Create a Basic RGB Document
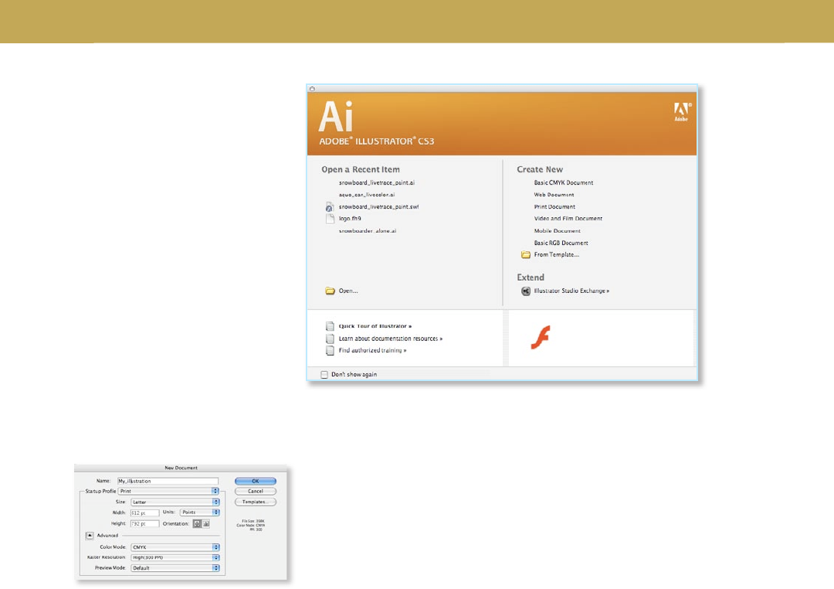The width and height of the screenshot is (834, 589). [561, 243]
